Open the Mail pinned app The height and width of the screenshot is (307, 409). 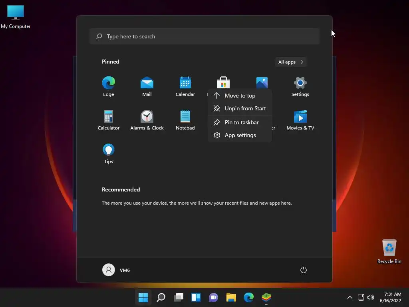tap(147, 86)
